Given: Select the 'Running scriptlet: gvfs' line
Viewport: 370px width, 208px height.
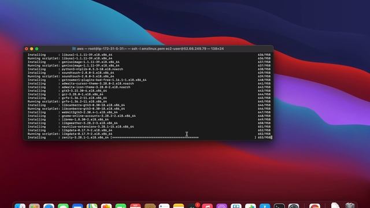Looking at the screenshot, I should point(149,102).
